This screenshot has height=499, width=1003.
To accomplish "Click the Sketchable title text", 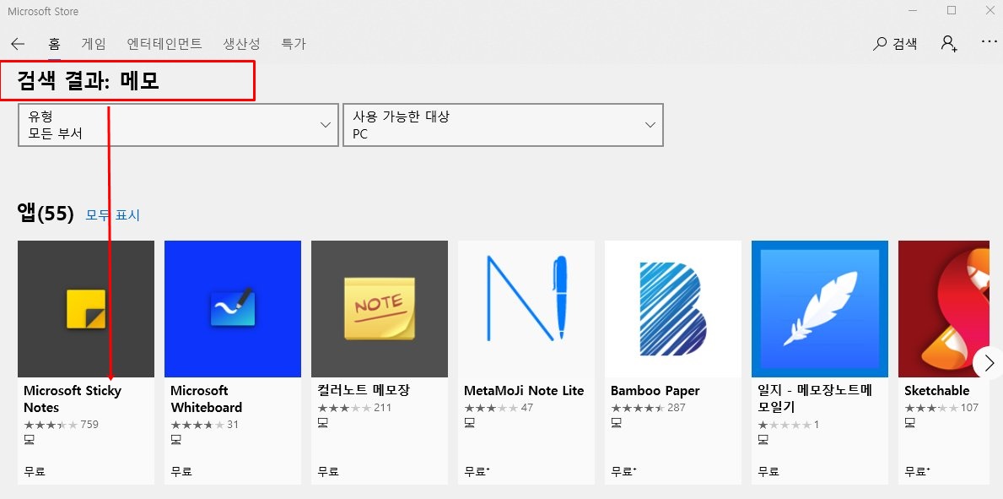I will click(x=936, y=391).
